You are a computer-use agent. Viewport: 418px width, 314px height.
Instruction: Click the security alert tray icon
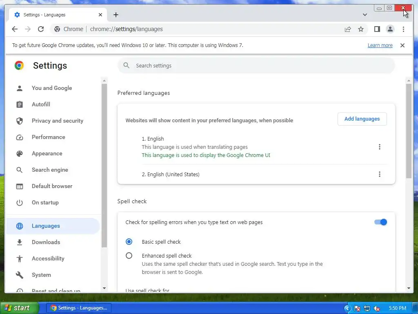[357, 308]
